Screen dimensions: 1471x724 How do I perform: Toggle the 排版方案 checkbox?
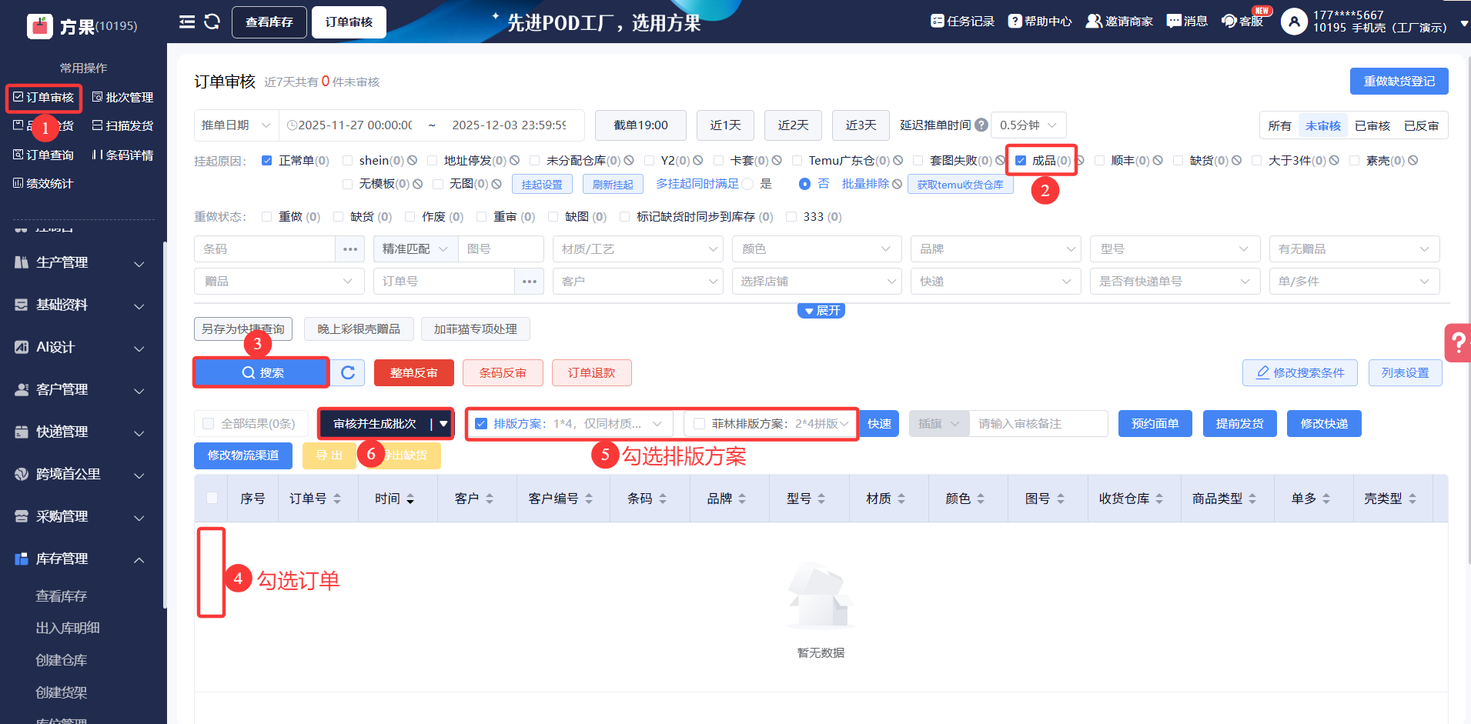[x=481, y=424]
